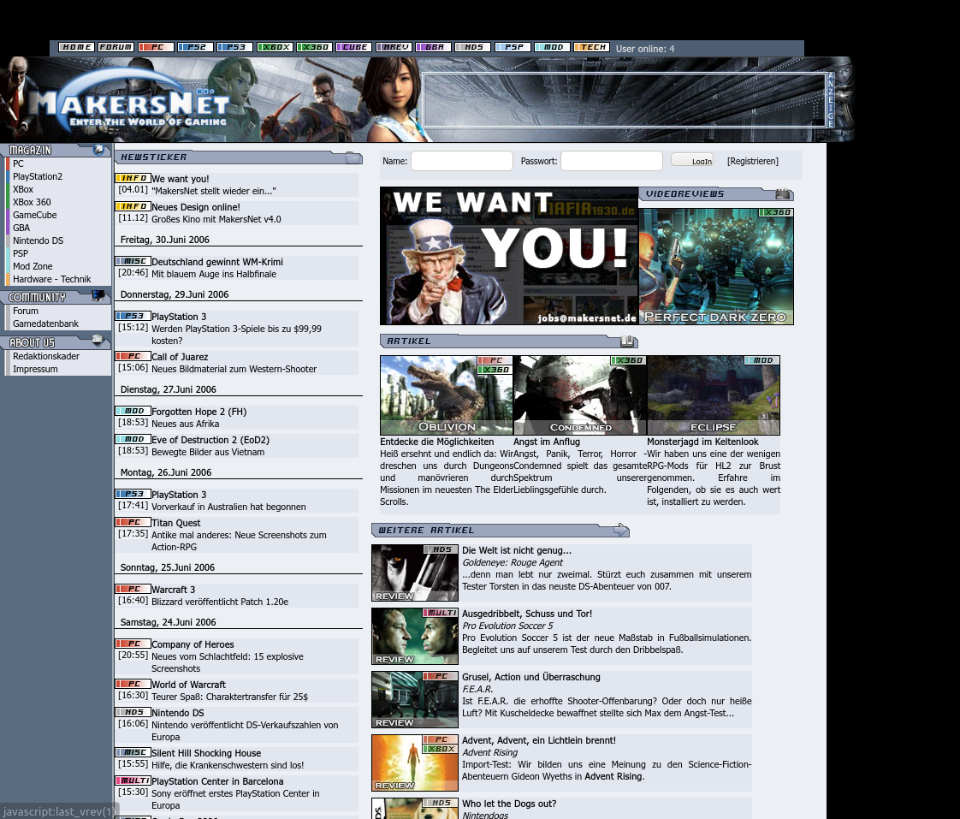Click the Artikel book icon

click(629, 341)
